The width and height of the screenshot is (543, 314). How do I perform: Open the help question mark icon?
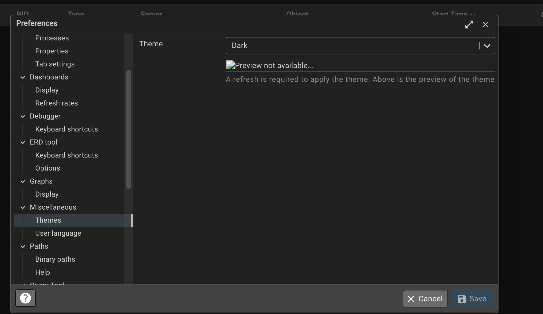pos(25,298)
